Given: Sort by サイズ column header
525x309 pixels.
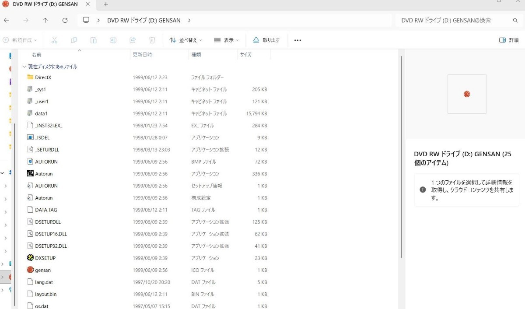Looking at the screenshot, I should pos(246,55).
